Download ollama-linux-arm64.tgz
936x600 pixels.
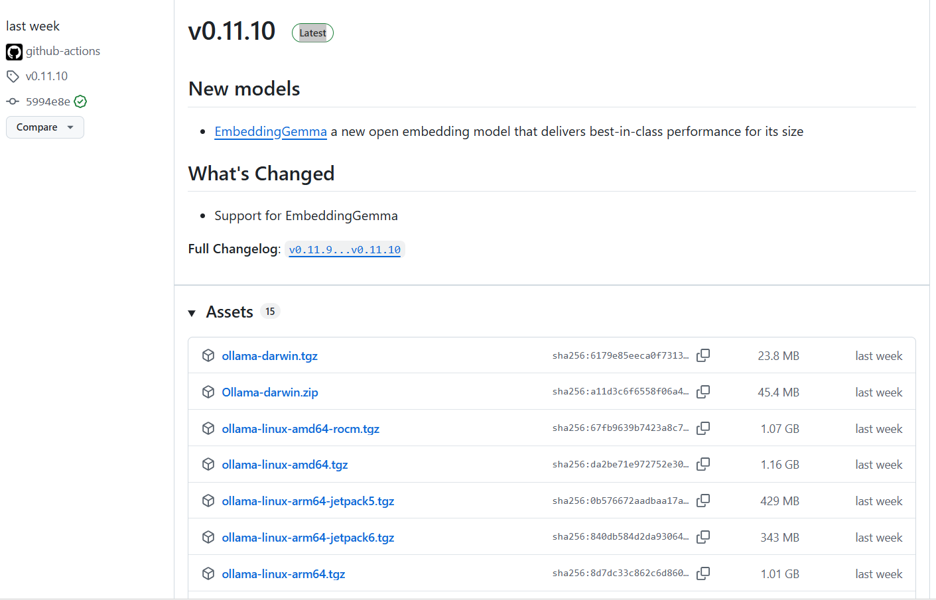coord(283,574)
